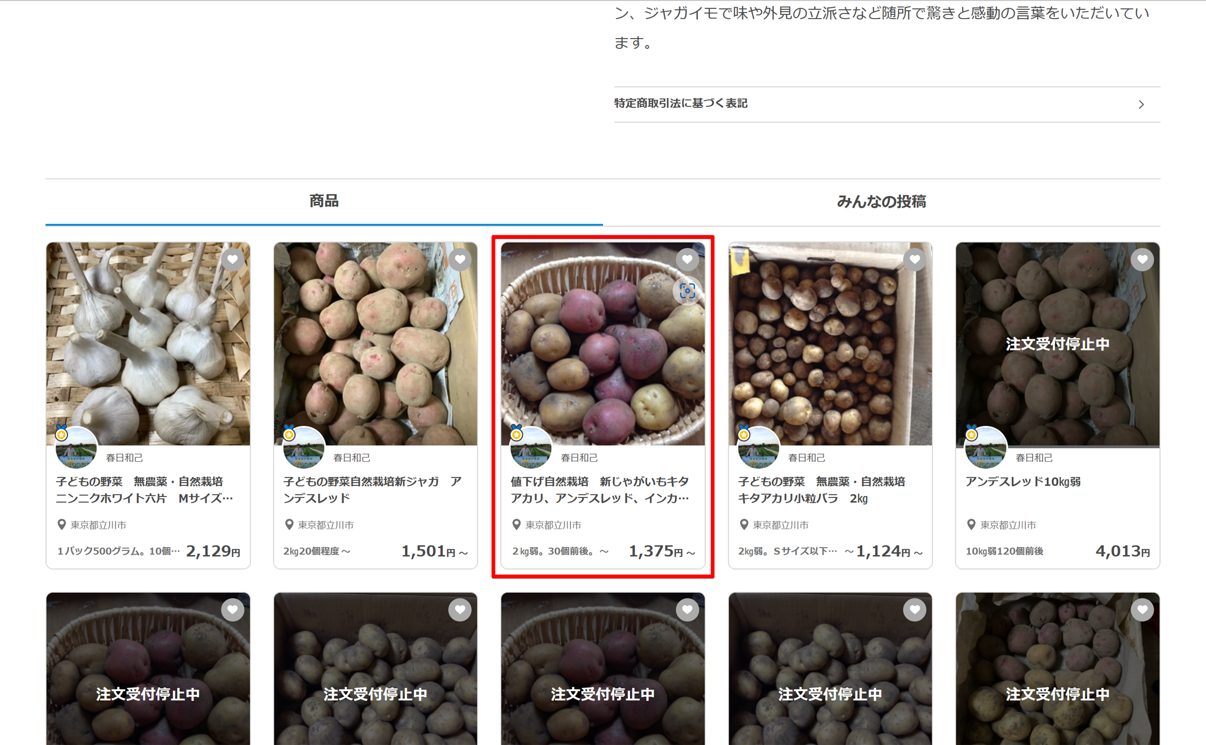The image size is (1206, 745).
Task: Click producer avatar on the garlic card
Action: [76, 447]
